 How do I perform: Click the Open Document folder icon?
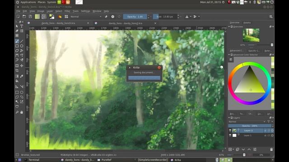click(24, 17)
